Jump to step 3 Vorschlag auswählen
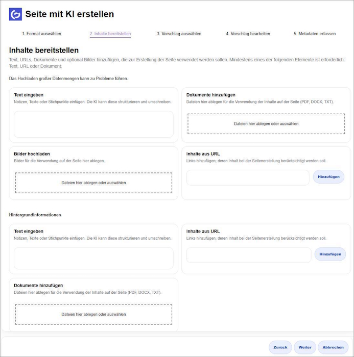Image resolution: width=354 pixels, height=357 pixels. [x=179, y=34]
